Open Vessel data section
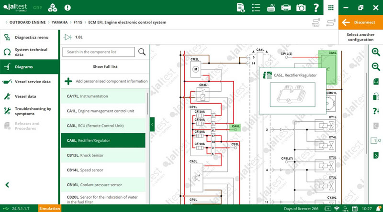Viewport: 383px width, 212px height. coord(29,96)
